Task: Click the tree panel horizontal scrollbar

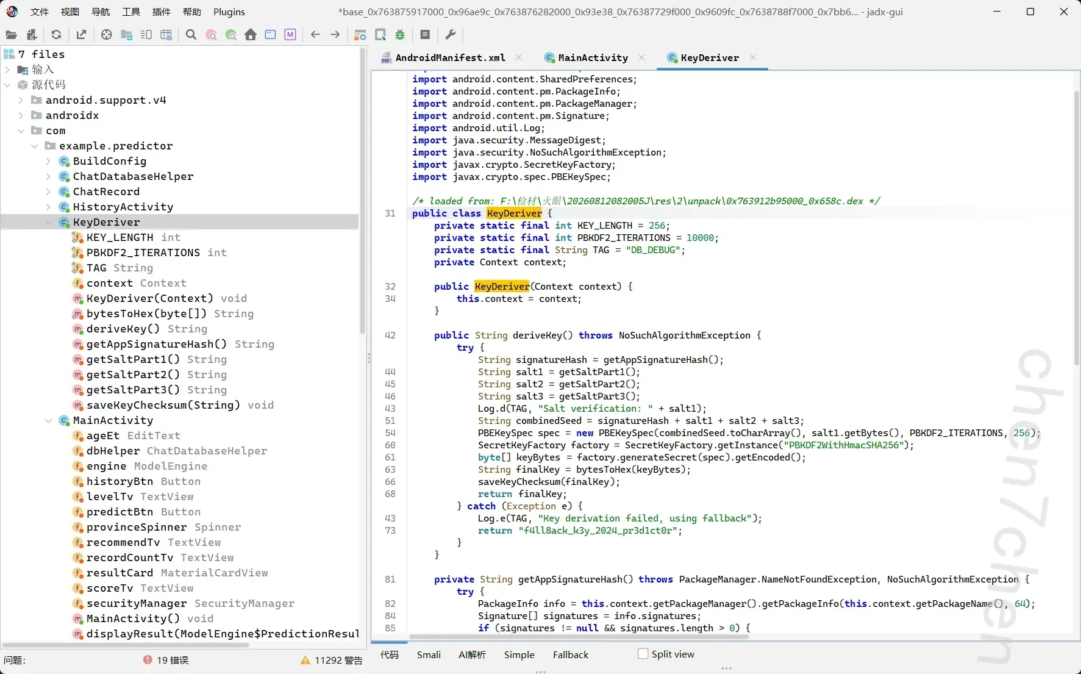Action: (x=126, y=645)
